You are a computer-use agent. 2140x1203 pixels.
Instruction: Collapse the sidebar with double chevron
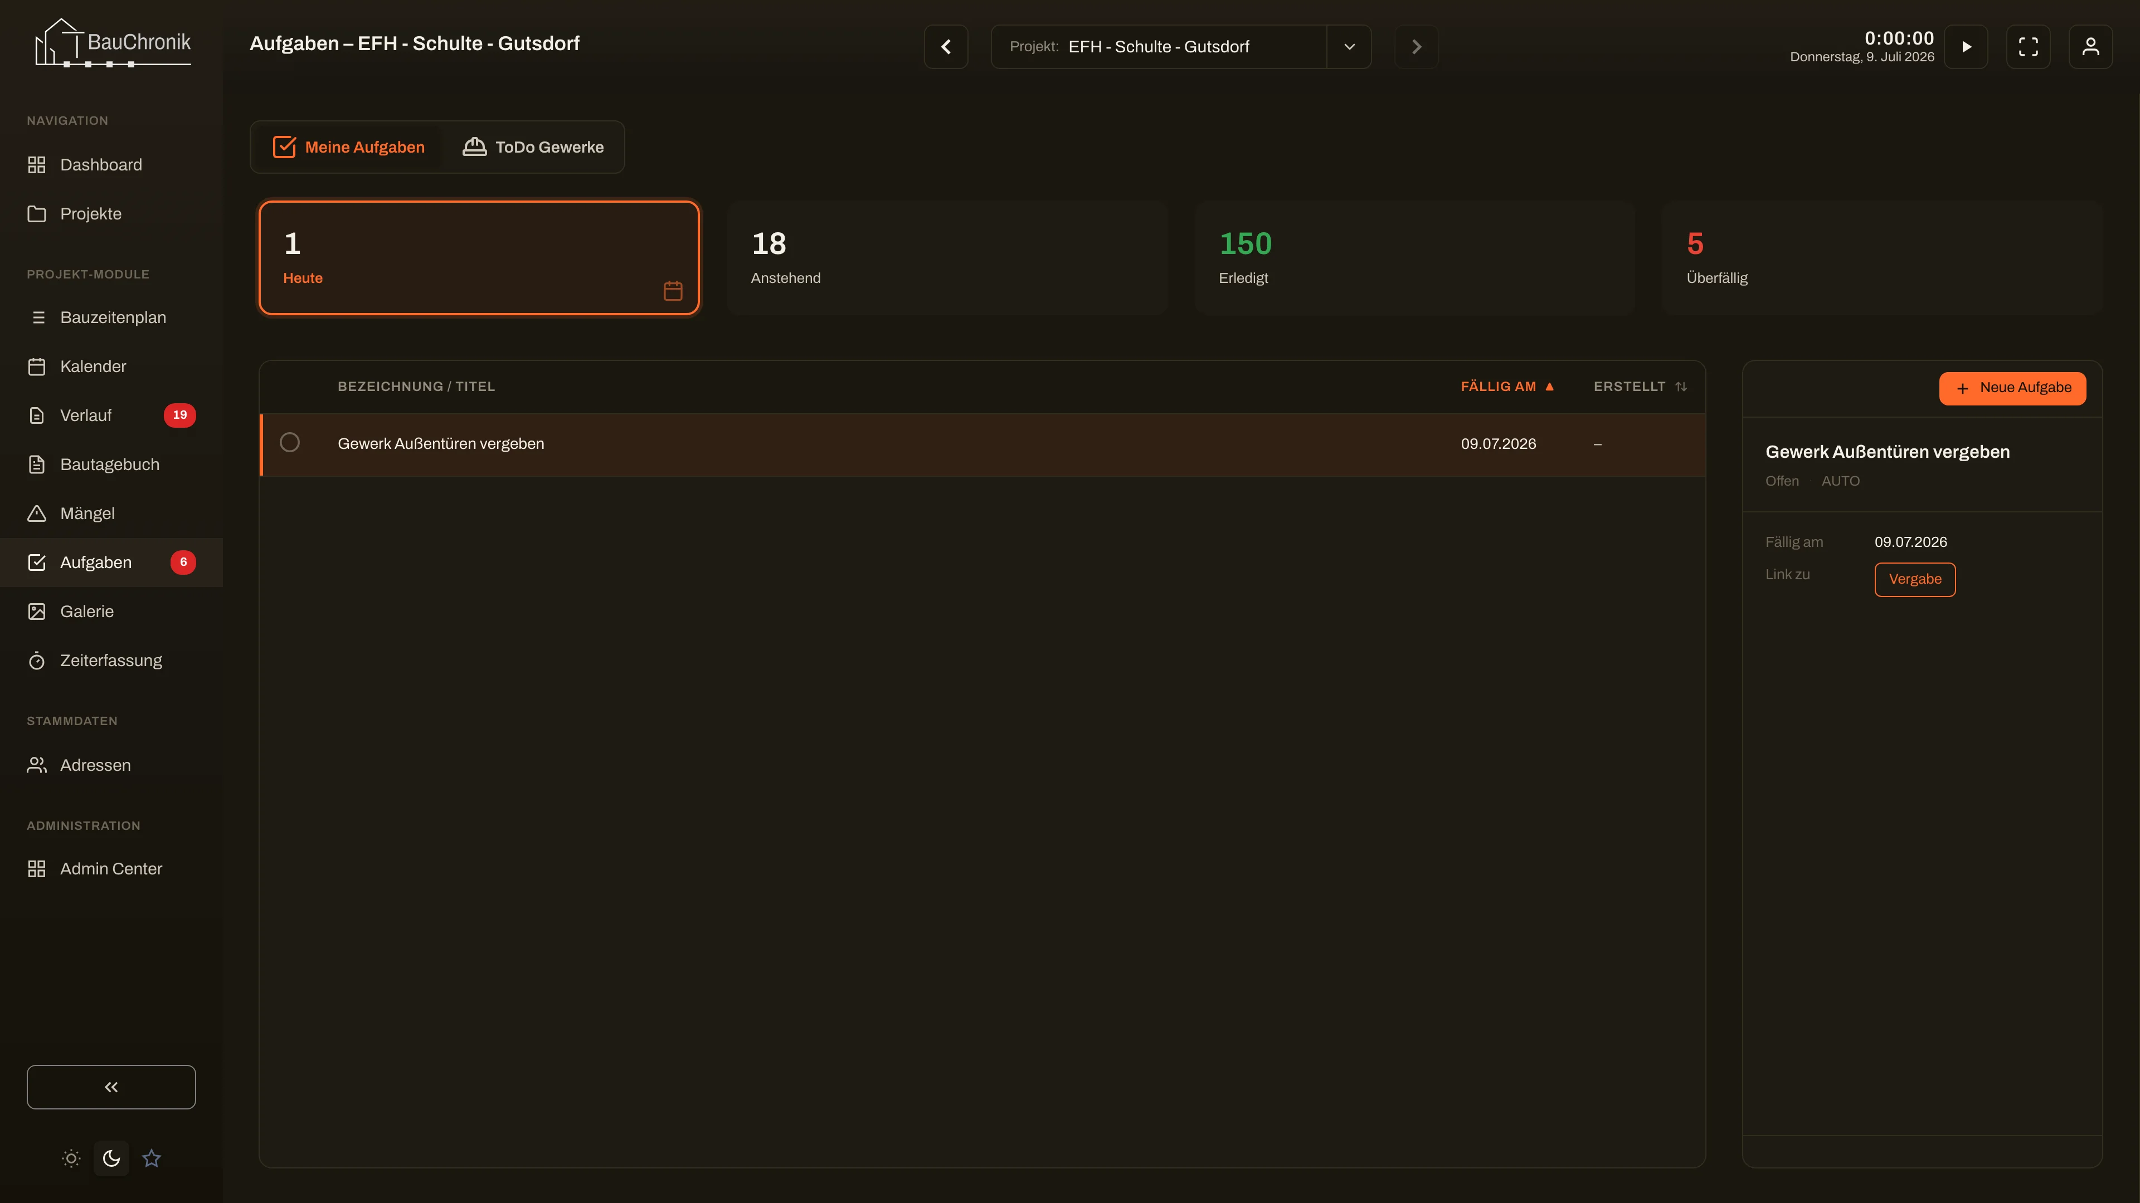(x=111, y=1087)
